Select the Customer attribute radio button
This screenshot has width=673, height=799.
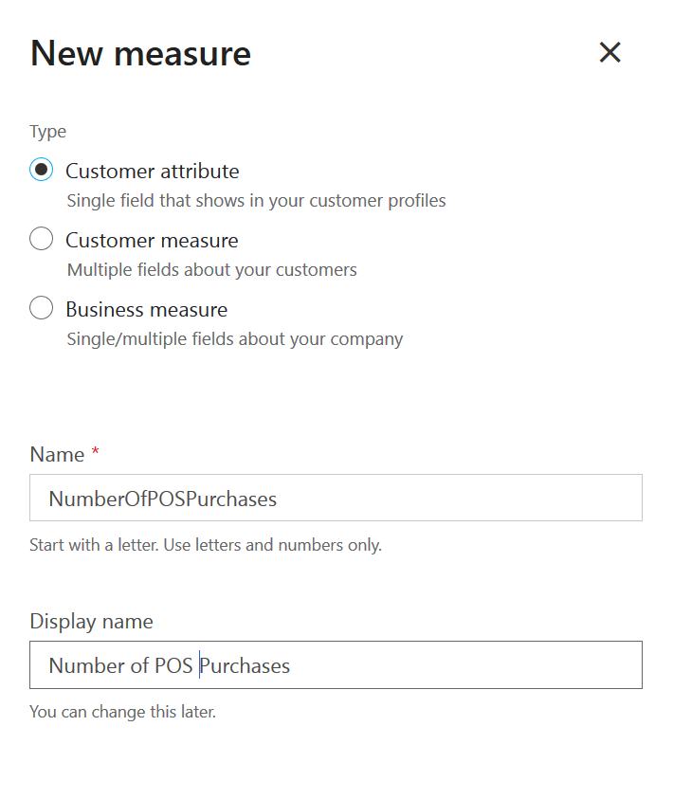(x=41, y=171)
